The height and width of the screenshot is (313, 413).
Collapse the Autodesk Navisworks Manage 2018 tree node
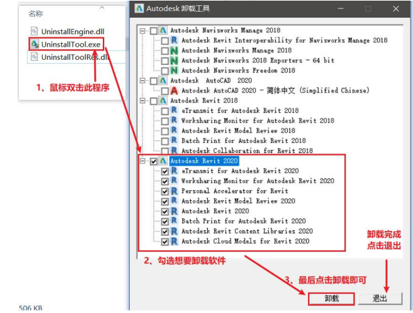click(x=142, y=31)
